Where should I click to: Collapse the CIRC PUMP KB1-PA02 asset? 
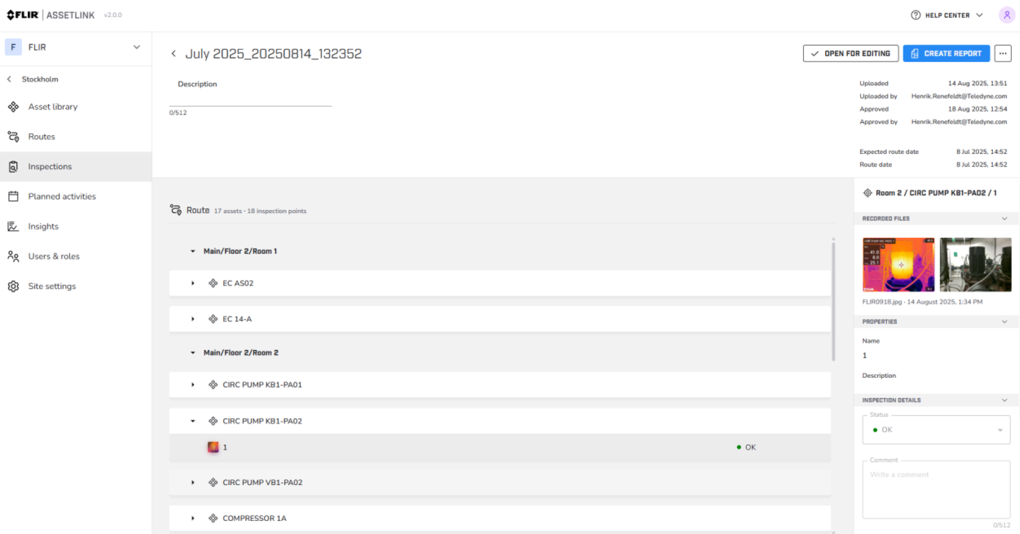[193, 421]
